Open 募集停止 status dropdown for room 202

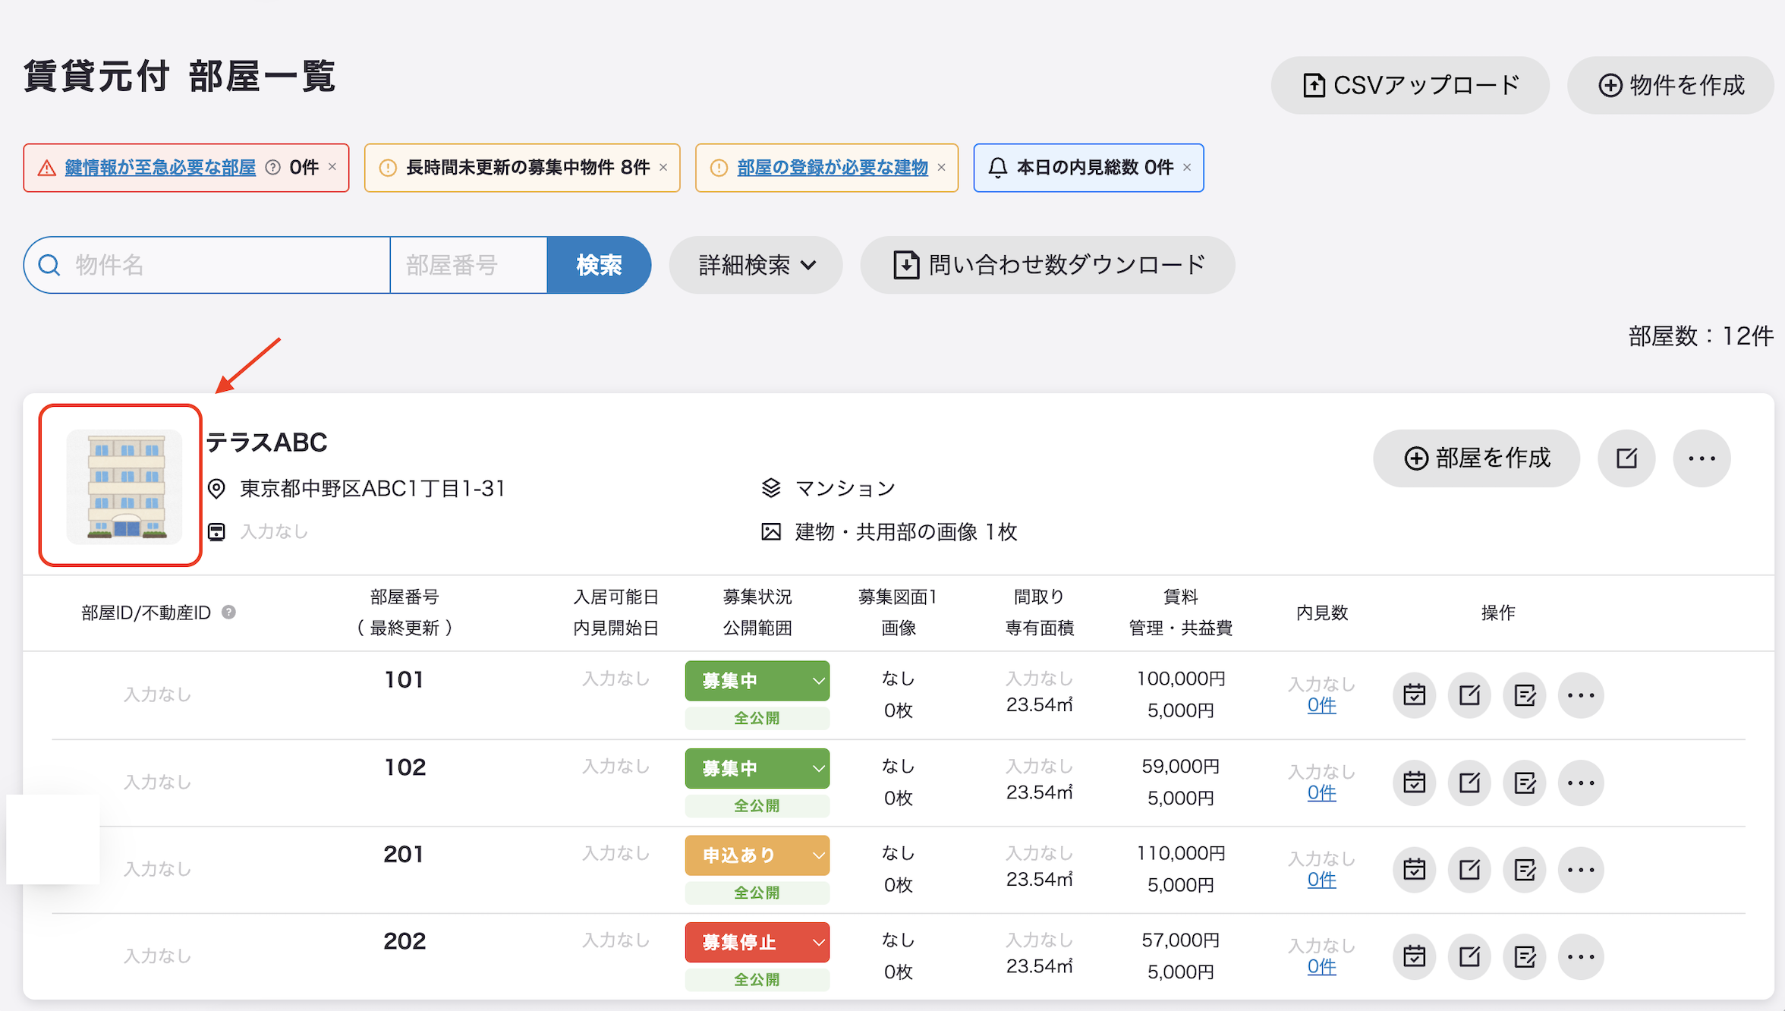point(757,942)
